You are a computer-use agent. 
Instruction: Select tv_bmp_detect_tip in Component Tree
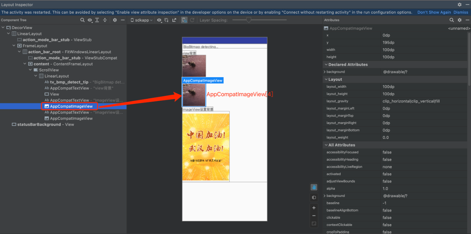click(x=69, y=82)
